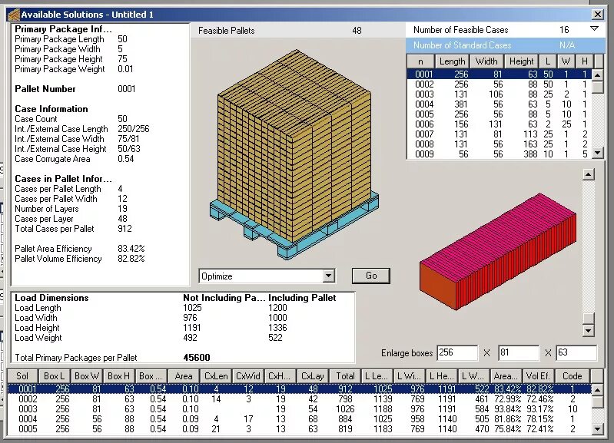This screenshot has height=443, width=614.
Task: Click the Code column header
Action: click(x=572, y=376)
